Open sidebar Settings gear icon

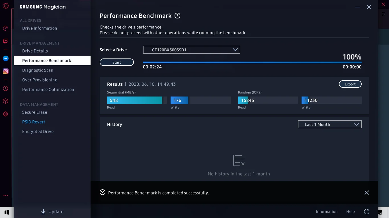[x=6, y=114]
